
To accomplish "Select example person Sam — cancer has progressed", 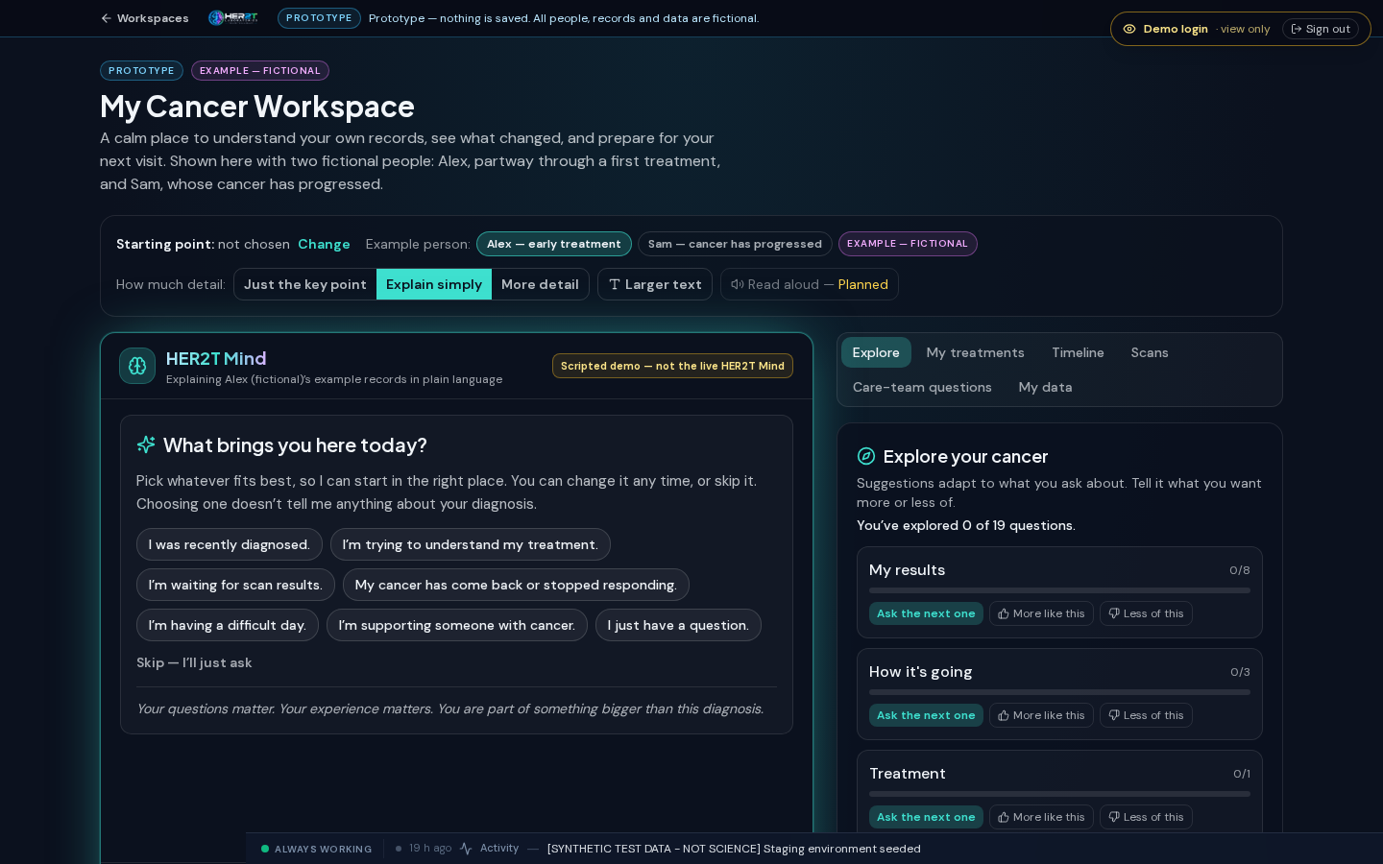I will click(x=735, y=244).
